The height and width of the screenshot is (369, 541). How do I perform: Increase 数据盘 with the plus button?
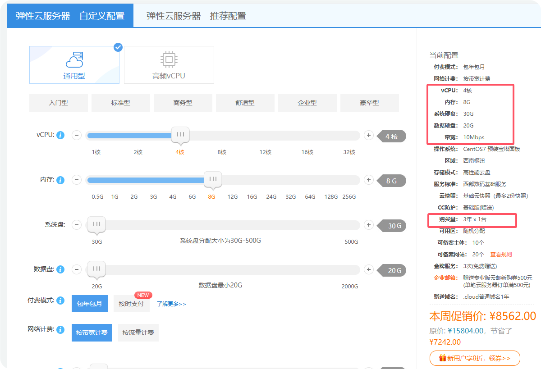[369, 270]
